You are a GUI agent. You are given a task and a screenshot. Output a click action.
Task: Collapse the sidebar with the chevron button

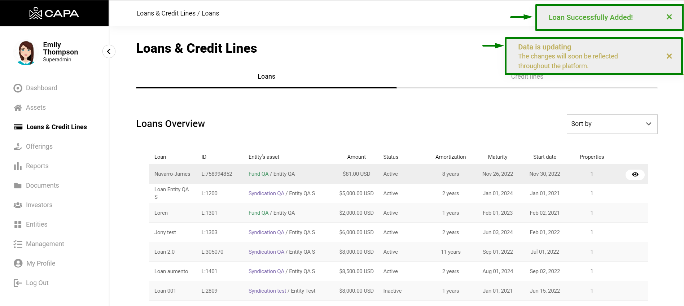tap(109, 51)
